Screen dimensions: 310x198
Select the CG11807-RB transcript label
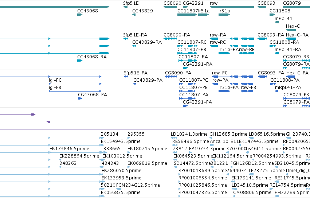[x=192, y=50]
